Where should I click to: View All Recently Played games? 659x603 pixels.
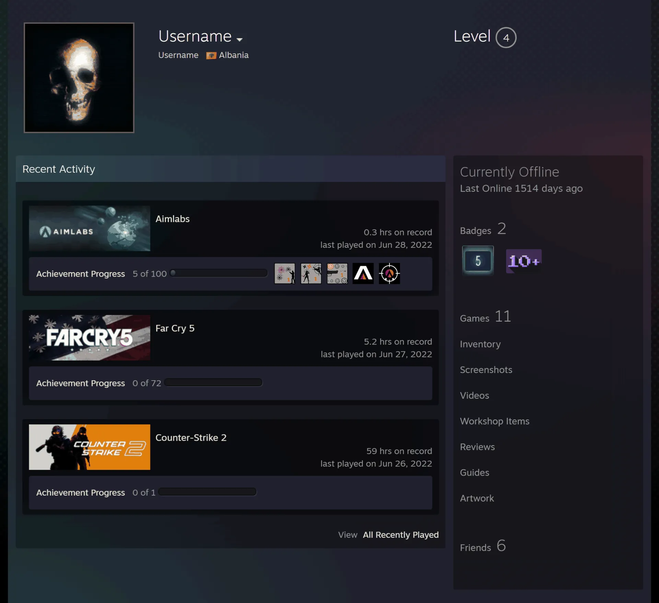point(401,535)
